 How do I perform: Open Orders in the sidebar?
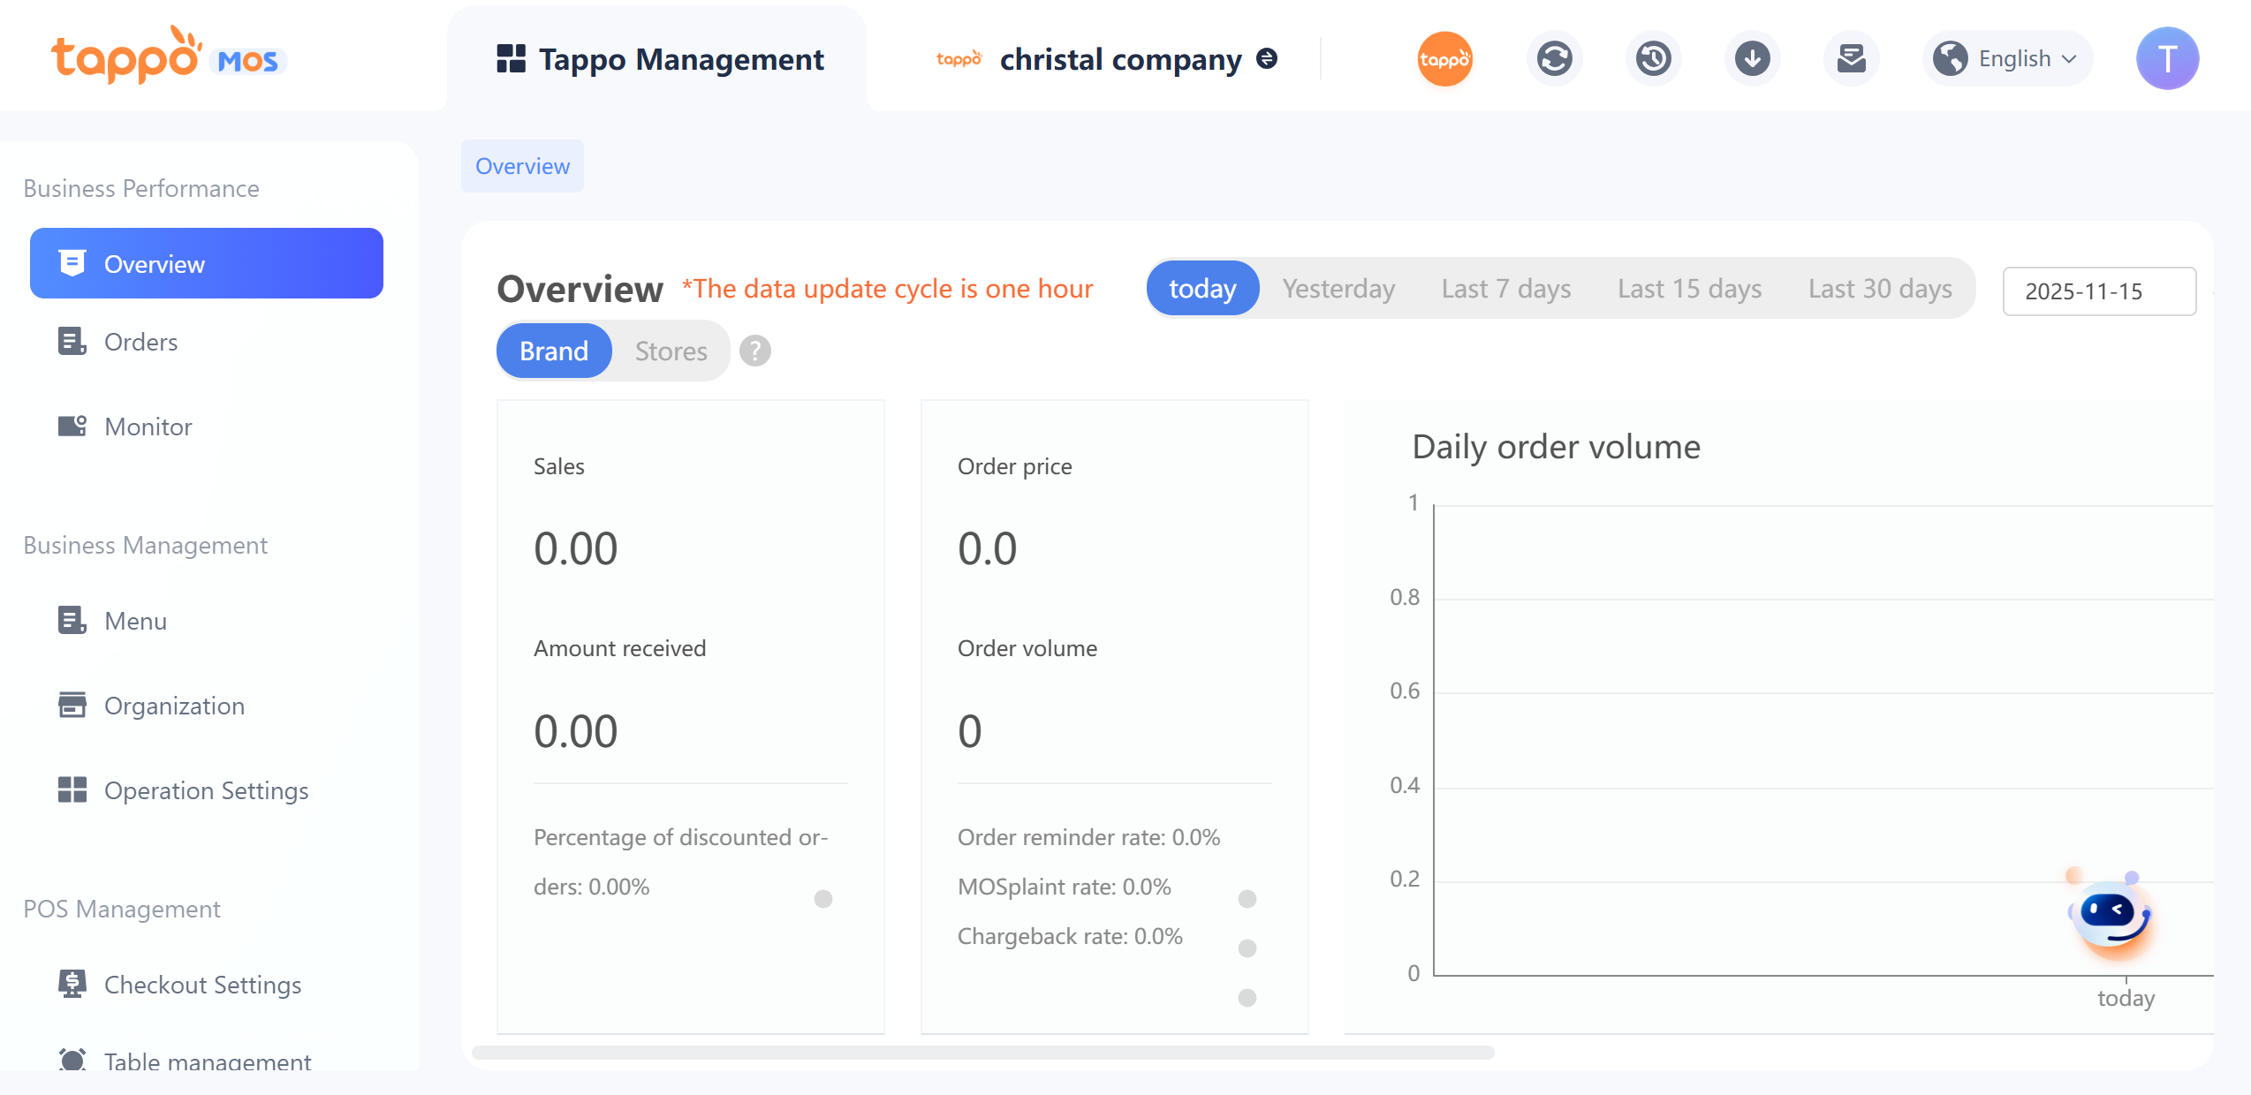(140, 342)
